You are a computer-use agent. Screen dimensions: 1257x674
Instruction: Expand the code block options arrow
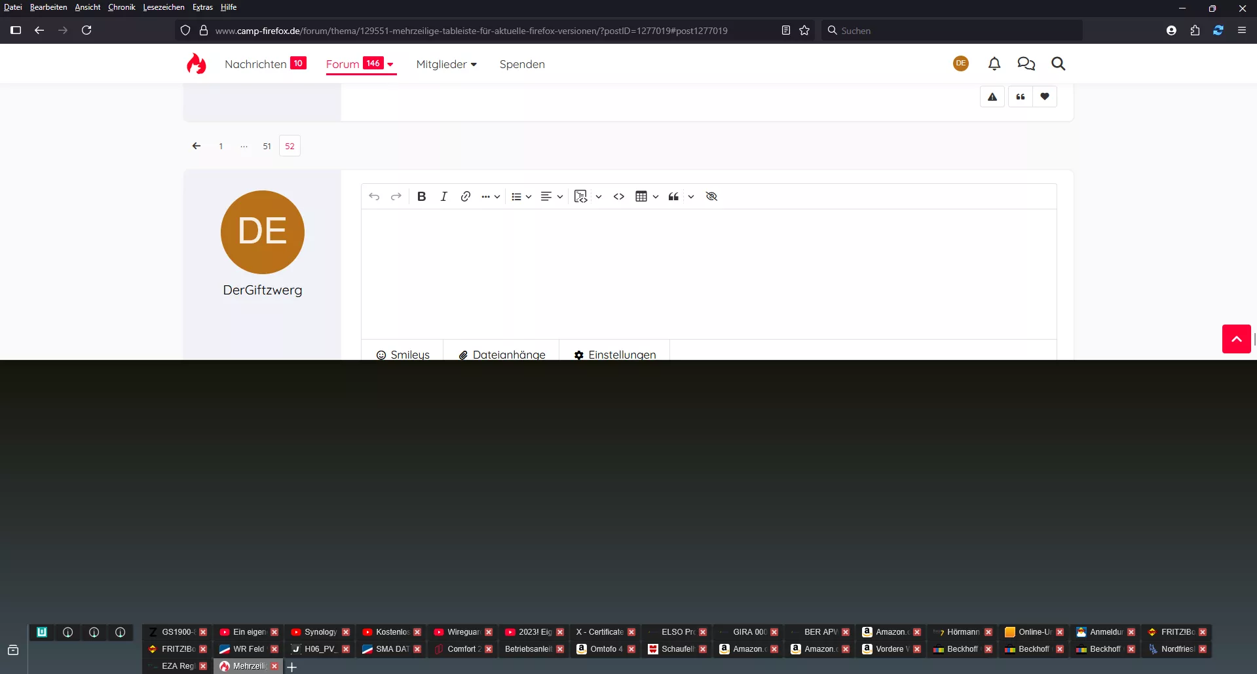599,196
